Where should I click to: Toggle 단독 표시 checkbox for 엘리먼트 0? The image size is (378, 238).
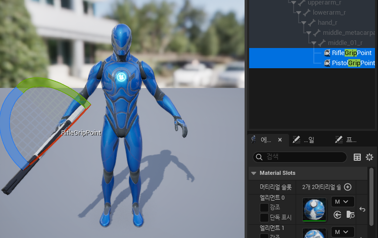tap(264, 217)
